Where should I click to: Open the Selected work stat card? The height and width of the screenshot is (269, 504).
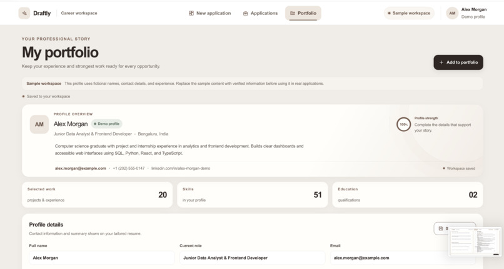point(97,195)
